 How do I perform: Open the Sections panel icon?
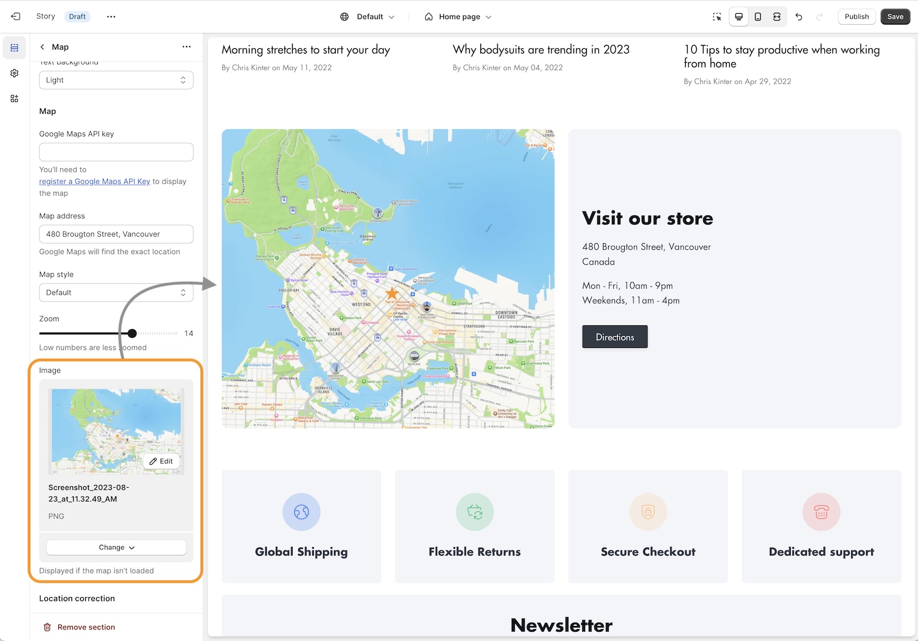pos(14,48)
